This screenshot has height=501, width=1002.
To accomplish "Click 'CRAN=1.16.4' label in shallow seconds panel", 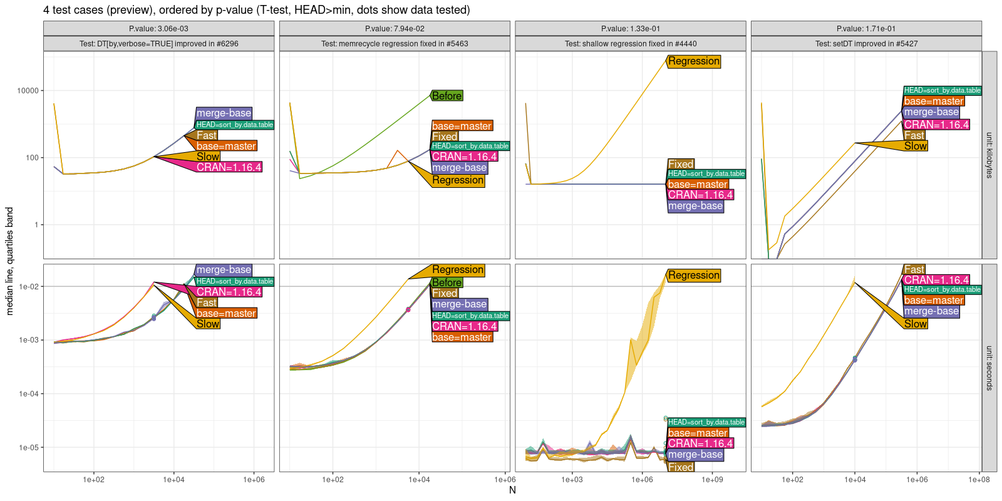I will pyautogui.click(x=701, y=443).
